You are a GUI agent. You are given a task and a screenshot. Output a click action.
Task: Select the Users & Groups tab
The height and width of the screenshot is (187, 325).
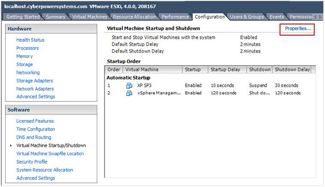tap(247, 17)
